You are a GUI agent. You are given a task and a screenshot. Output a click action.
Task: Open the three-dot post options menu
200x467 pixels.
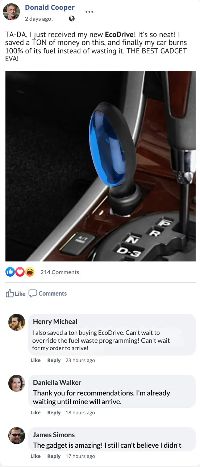coord(89,11)
